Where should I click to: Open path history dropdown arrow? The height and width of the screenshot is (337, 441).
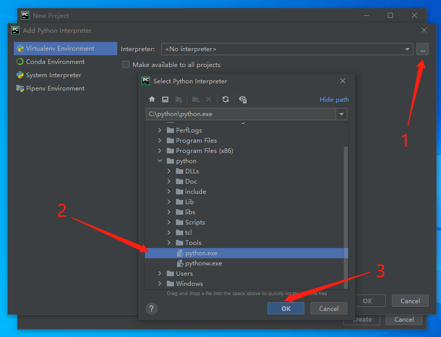[x=341, y=114]
